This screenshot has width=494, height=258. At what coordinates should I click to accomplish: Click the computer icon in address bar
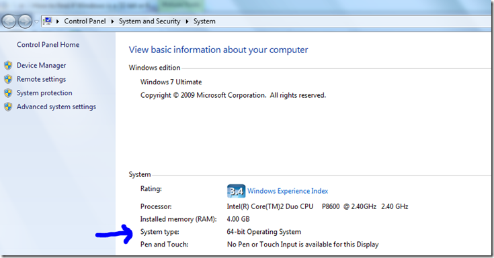pyautogui.click(x=48, y=21)
